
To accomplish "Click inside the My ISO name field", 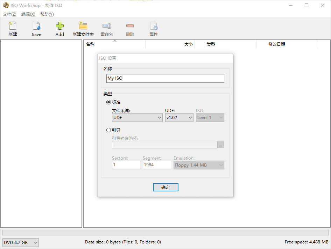I will click(165, 78).
